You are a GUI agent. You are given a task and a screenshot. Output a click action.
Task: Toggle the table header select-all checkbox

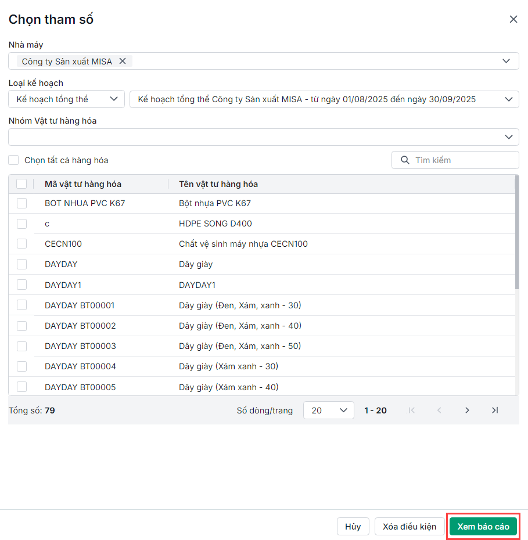[x=21, y=184]
